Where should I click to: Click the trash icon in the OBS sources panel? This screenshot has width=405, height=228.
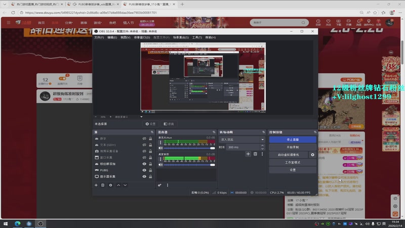(x=103, y=185)
